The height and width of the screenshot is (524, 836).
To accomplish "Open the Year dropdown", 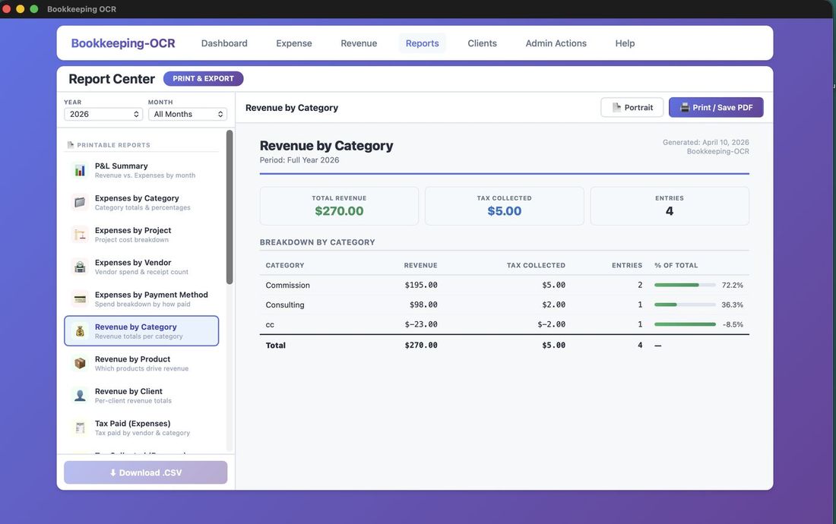I will (x=103, y=114).
